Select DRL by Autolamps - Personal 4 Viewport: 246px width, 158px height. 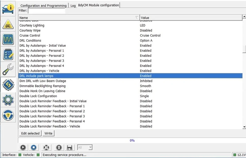point(130,66)
